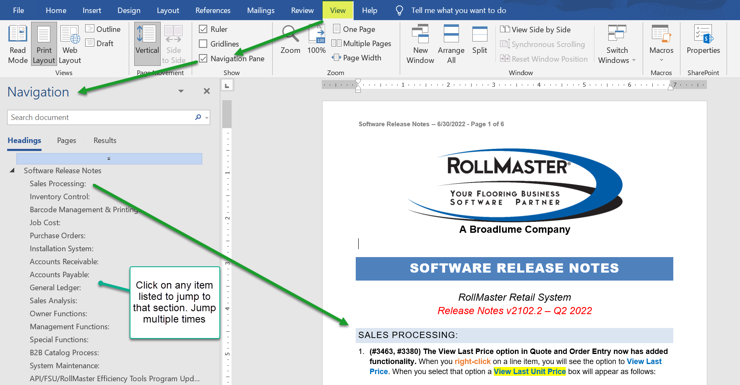
Task: Open a New Window
Action: (x=420, y=44)
